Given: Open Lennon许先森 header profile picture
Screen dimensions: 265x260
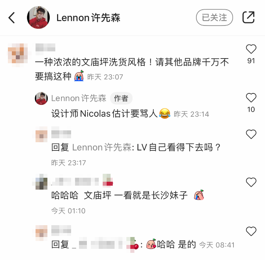Looking at the screenshot, I should (38, 17).
